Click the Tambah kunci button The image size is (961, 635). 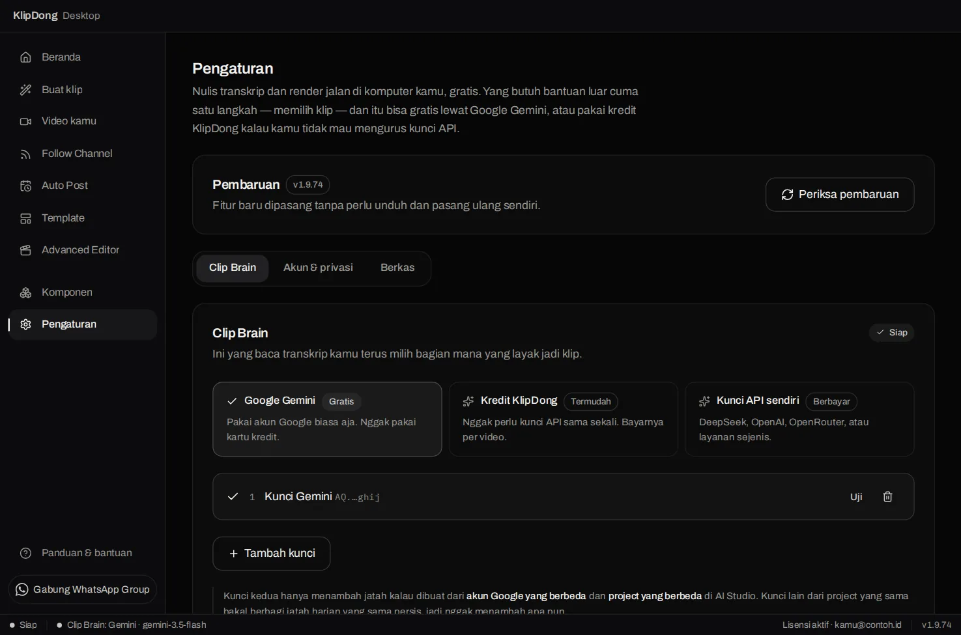272,554
